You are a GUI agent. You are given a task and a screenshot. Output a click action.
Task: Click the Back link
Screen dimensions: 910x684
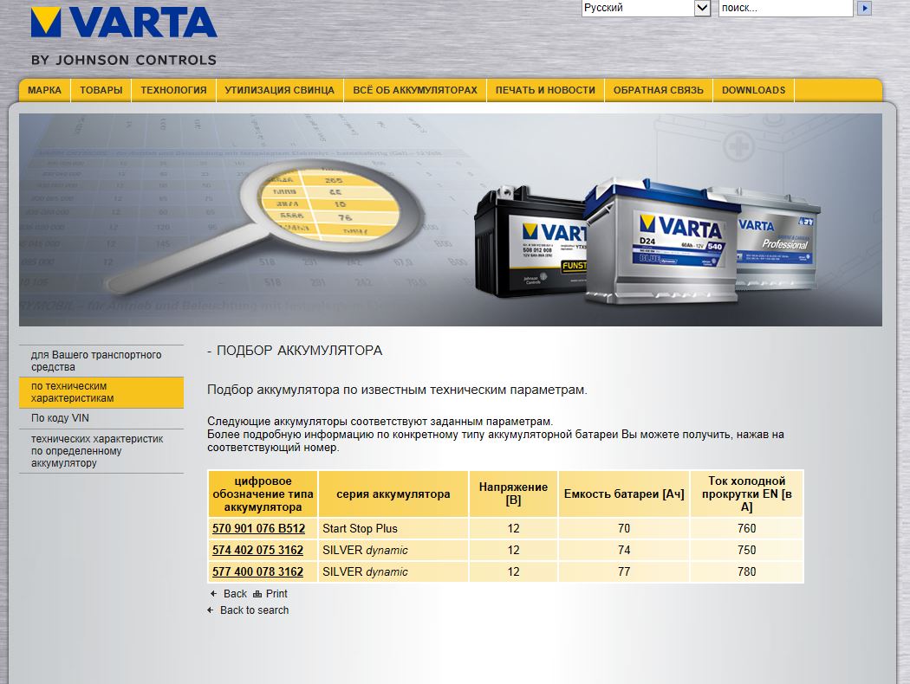click(x=235, y=594)
